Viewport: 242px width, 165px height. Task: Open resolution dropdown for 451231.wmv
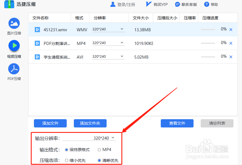click(108, 29)
